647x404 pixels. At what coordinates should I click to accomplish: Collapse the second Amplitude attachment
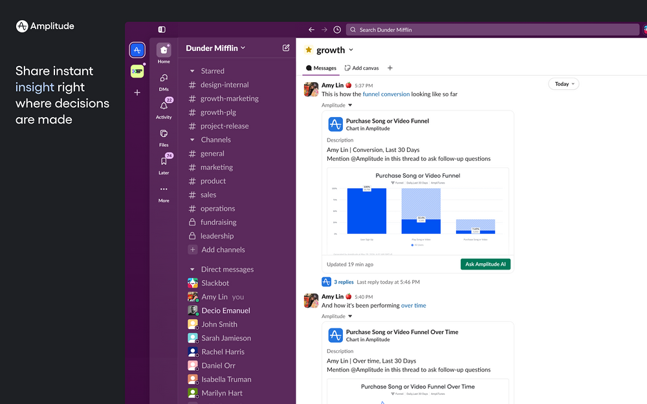[x=350, y=316]
